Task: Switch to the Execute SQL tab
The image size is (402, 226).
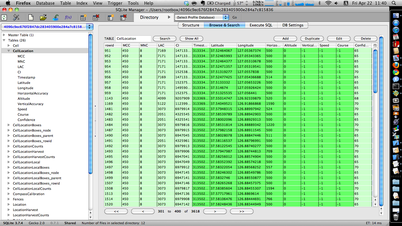Action: click(x=261, y=25)
